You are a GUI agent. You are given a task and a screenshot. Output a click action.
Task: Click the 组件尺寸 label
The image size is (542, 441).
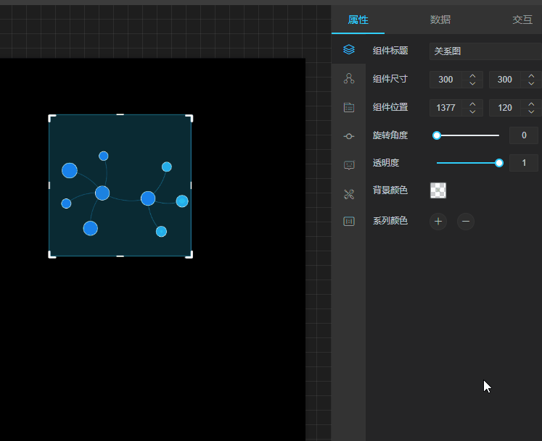pos(390,79)
